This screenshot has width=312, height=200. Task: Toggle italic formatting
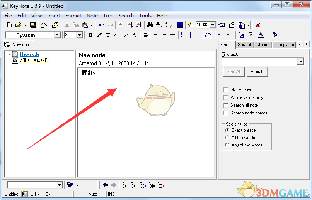[99, 35]
